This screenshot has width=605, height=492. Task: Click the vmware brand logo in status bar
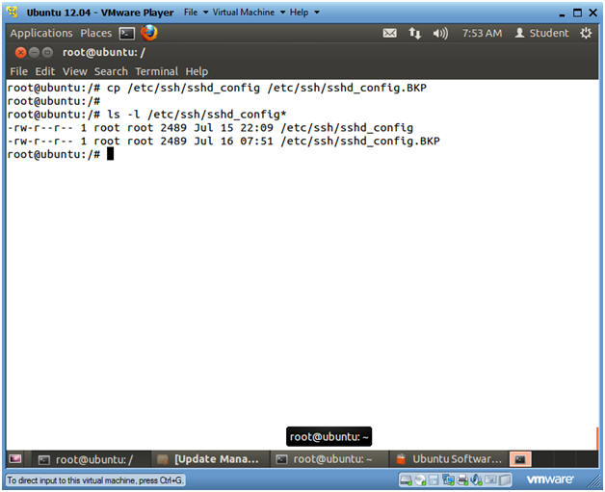[x=549, y=479]
